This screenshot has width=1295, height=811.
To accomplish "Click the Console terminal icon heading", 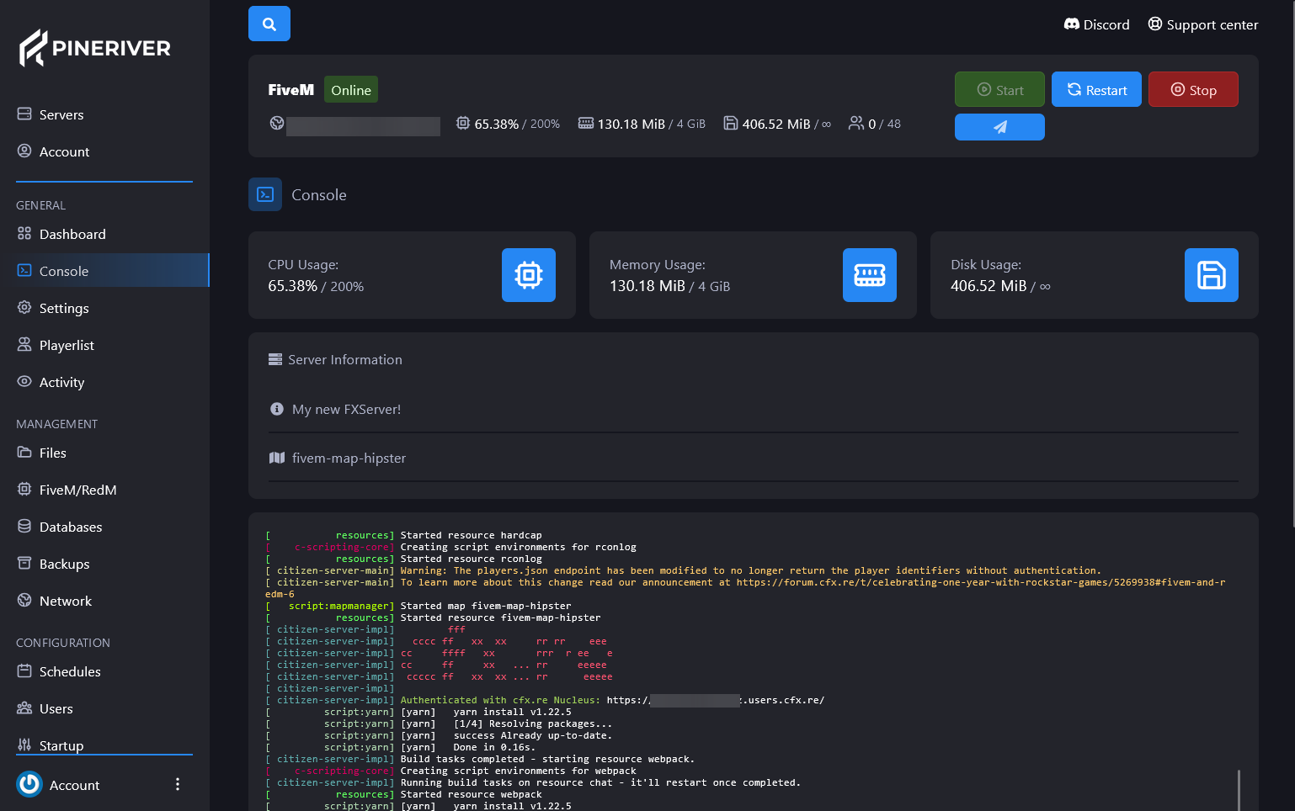I will tap(265, 194).
